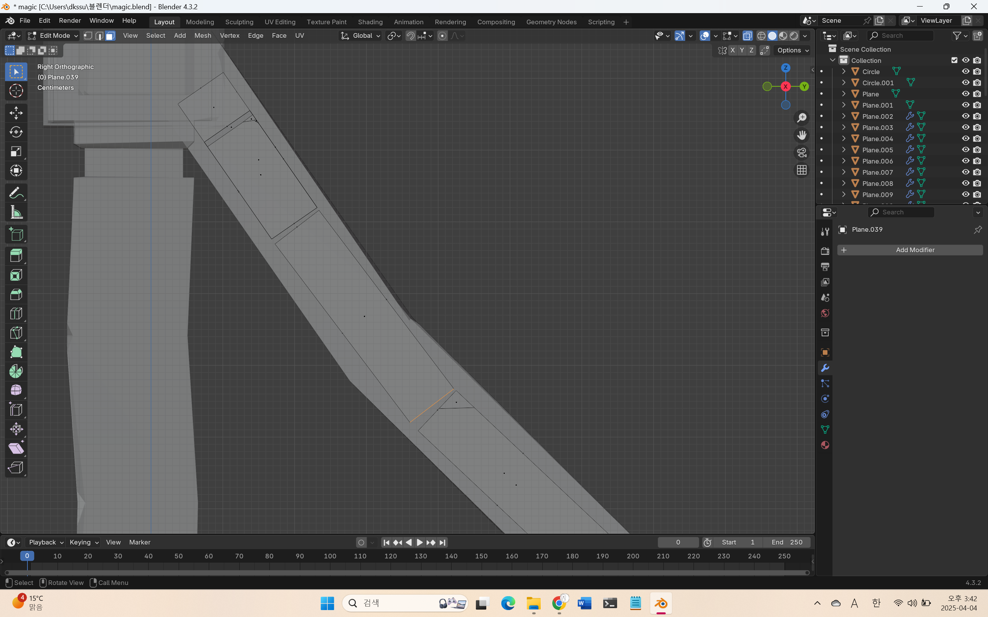
Task: Select the Transform tool
Action: tap(16, 170)
